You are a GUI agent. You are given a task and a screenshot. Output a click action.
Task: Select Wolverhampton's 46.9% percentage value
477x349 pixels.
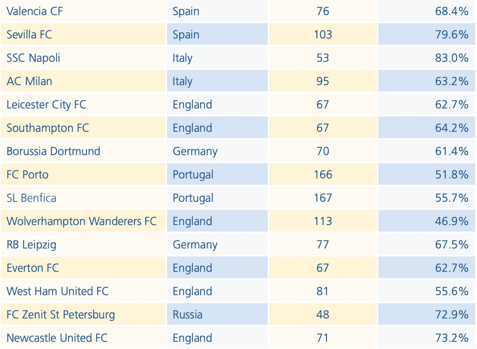[x=452, y=221]
